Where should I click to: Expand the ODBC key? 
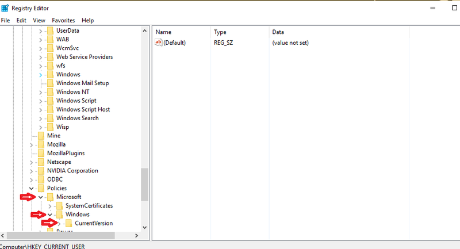tap(32, 180)
